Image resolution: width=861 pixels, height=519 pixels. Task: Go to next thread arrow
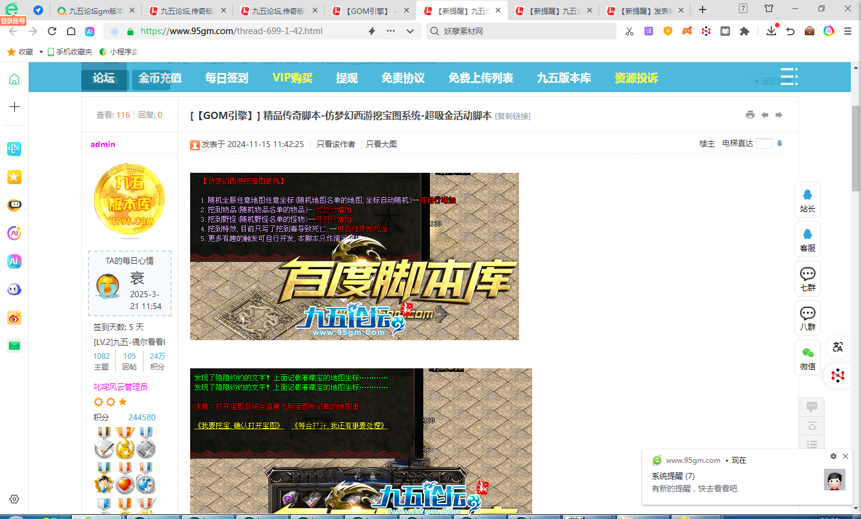[x=779, y=115]
